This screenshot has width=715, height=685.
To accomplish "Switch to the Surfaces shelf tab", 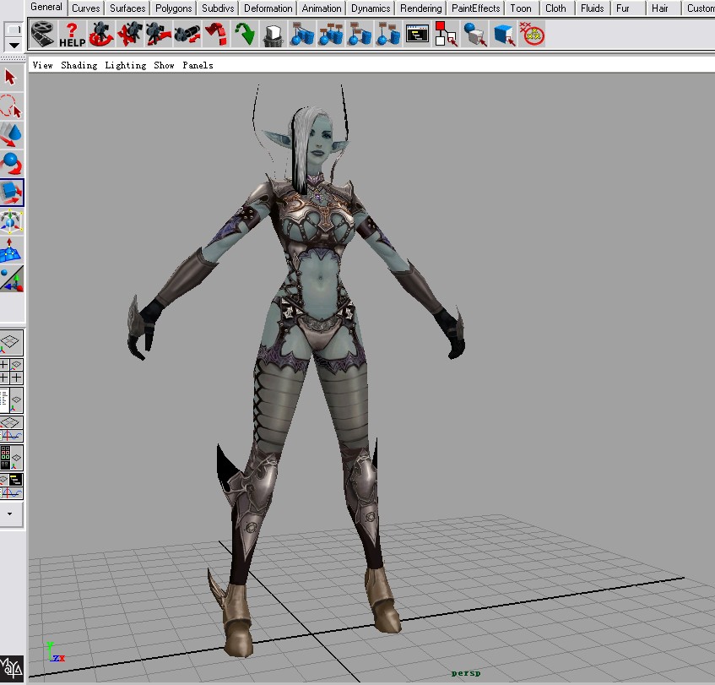I will coord(127,8).
